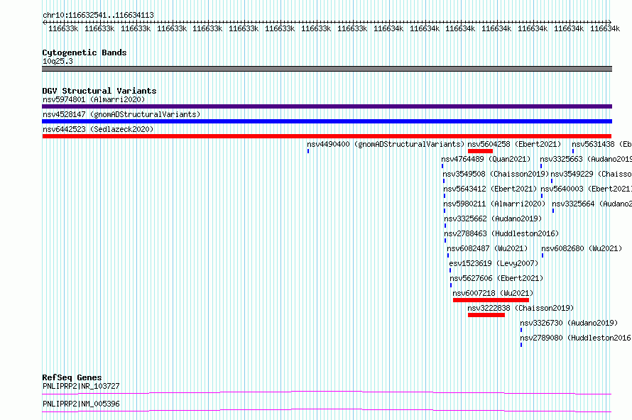This screenshot has width=632, height=420.
Task: Select the RefSeq Genes track title
Action: tap(72, 377)
